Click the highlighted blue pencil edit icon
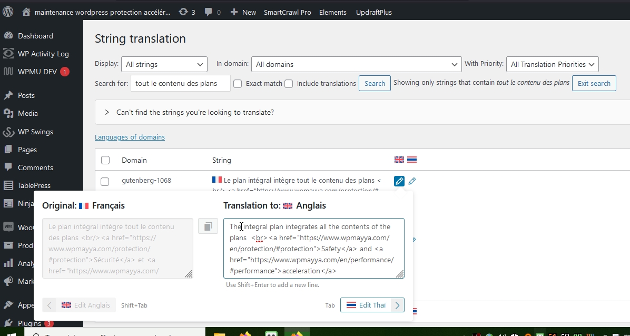The image size is (630, 336). (x=399, y=181)
